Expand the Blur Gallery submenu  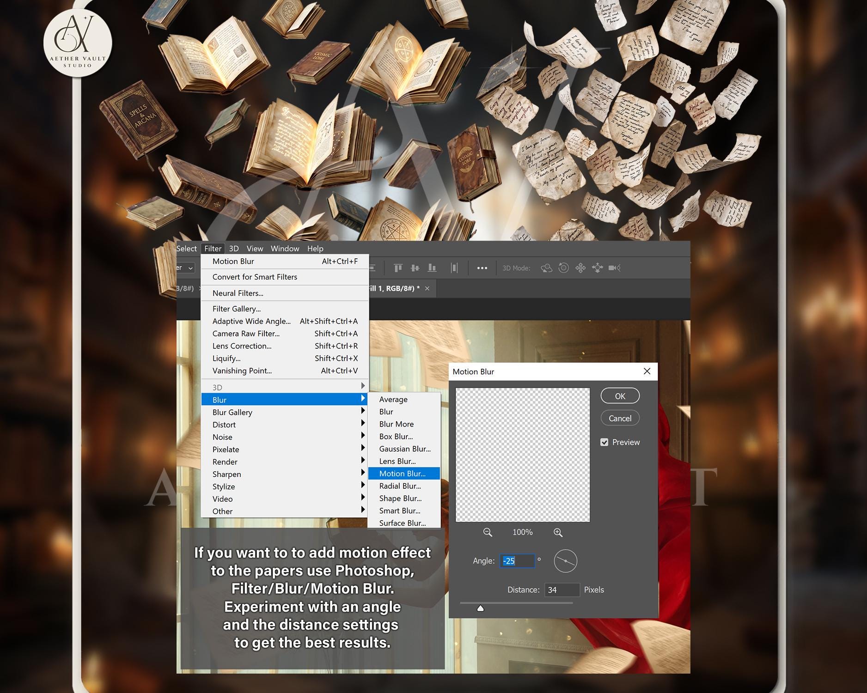click(284, 412)
